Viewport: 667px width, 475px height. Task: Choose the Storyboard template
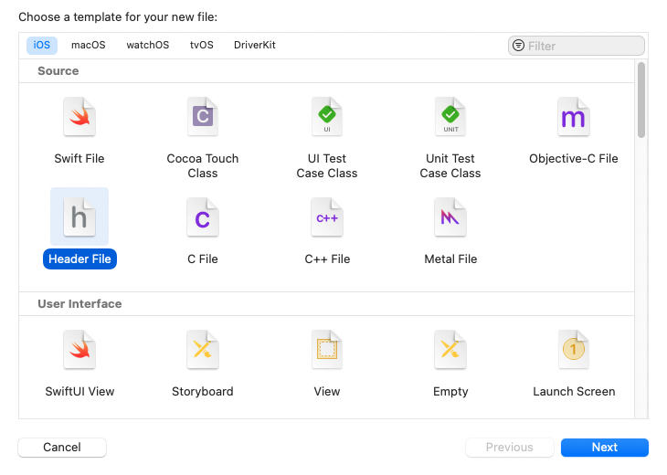click(x=203, y=350)
